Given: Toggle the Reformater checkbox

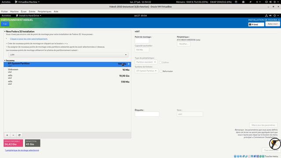Looking at the screenshot, I should pos(161,71).
